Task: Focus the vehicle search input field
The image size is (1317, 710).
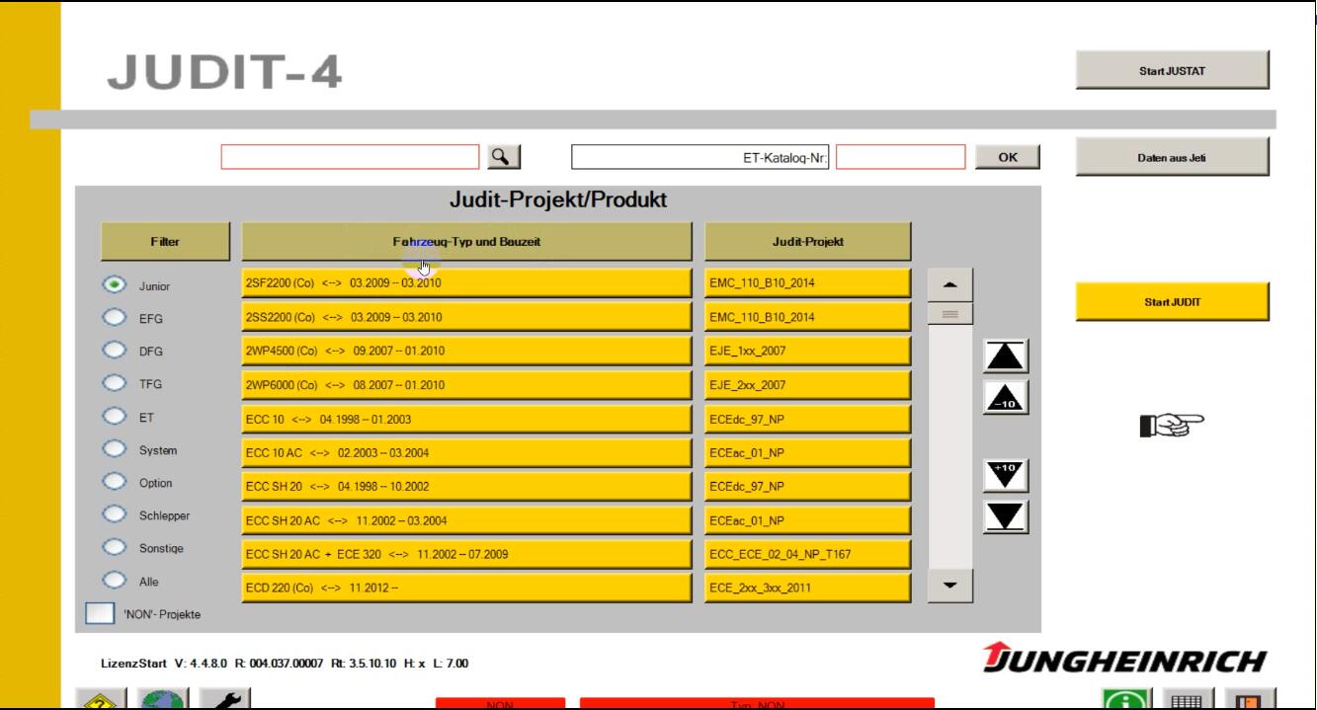Action: coord(350,157)
